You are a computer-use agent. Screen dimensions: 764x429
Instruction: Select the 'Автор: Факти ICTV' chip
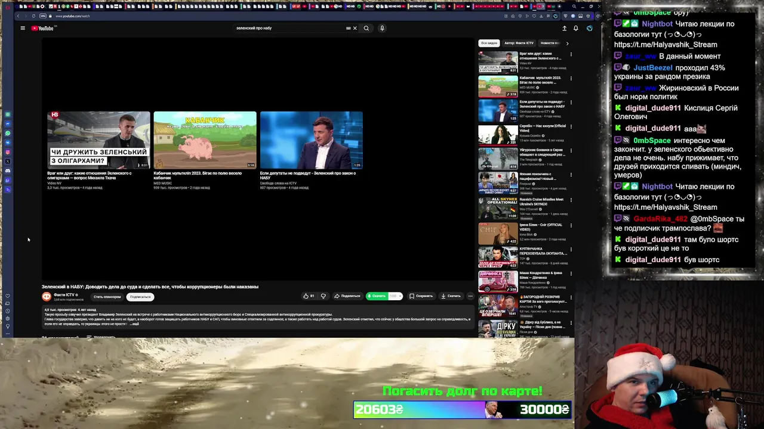pyautogui.click(x=519, y=43)
